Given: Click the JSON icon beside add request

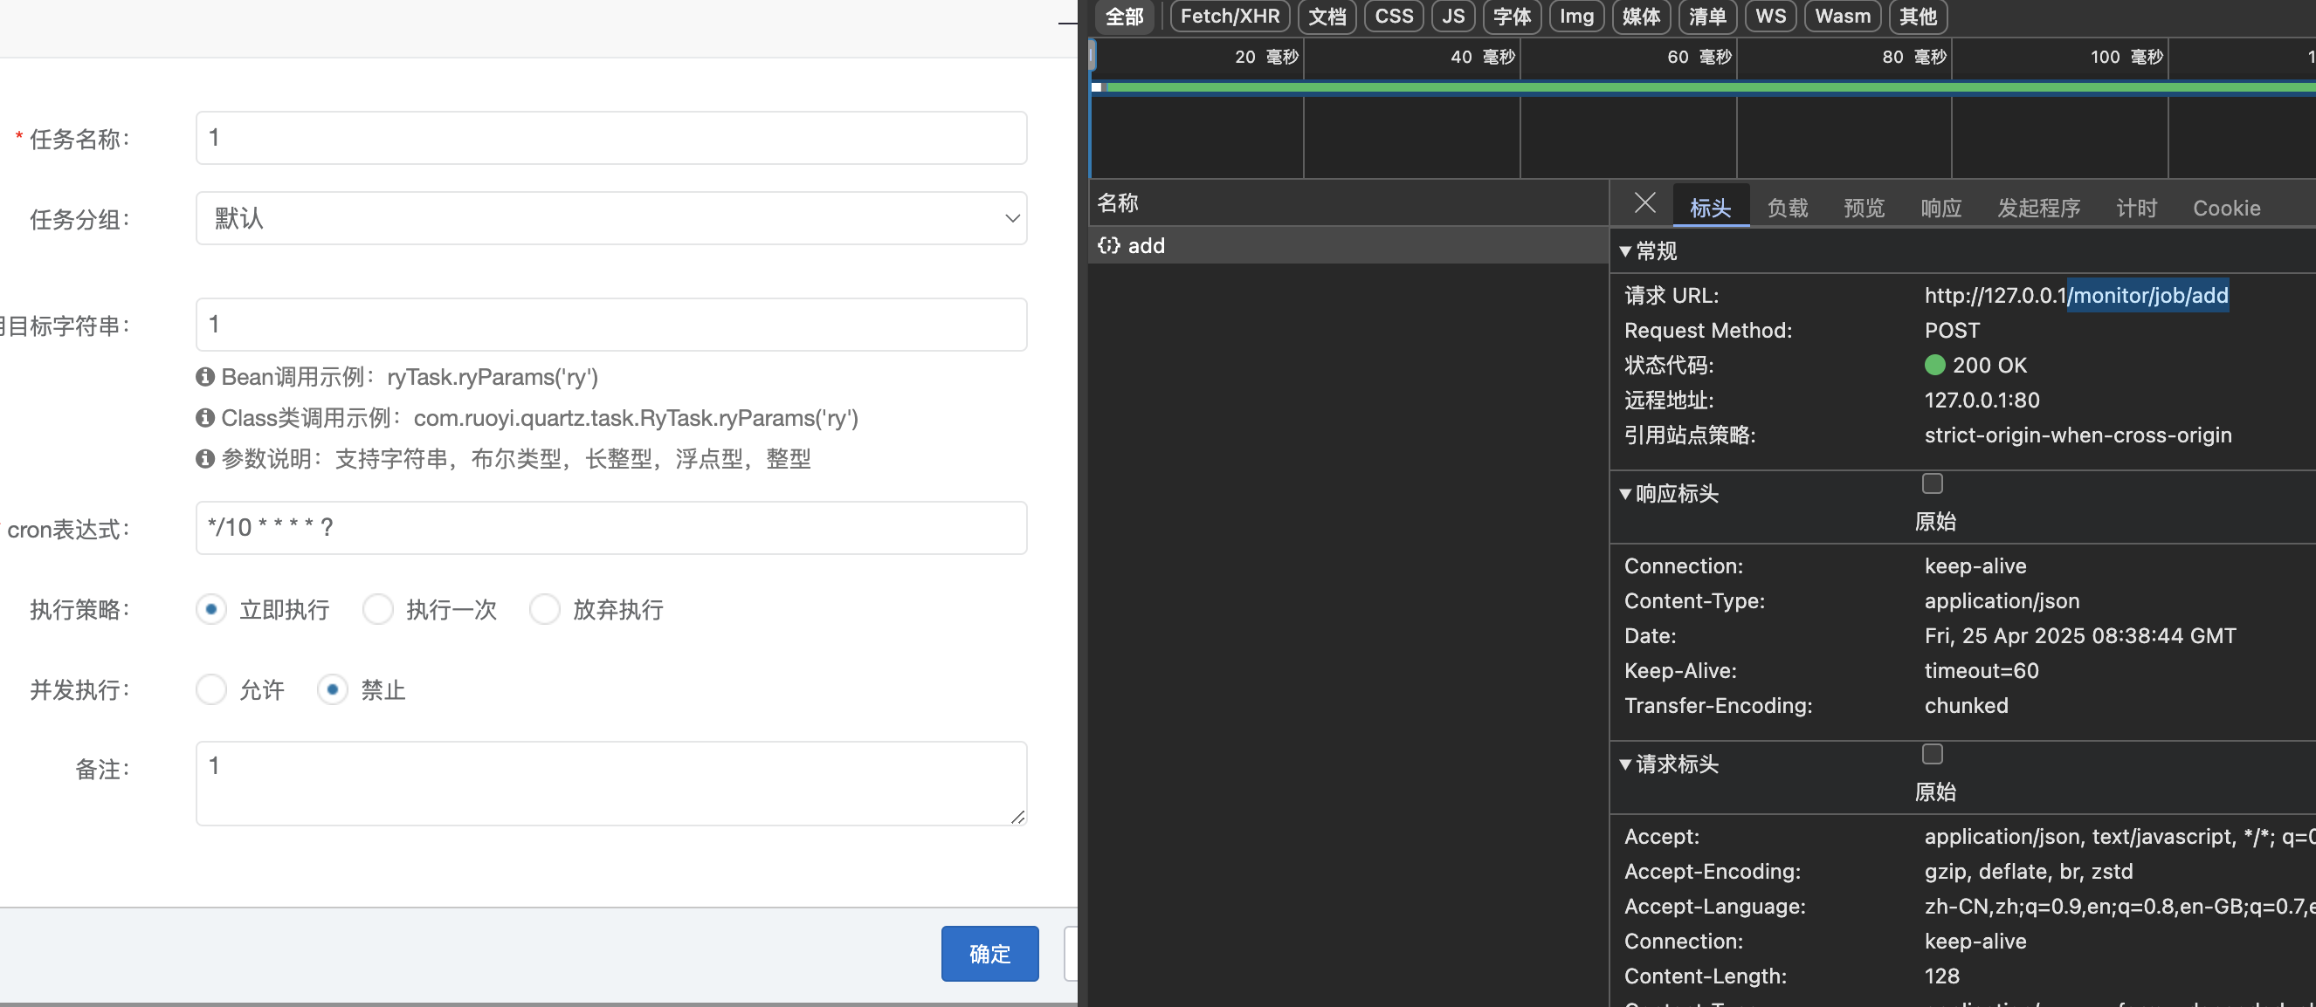Looking at the screenshot, I should (x=1108, y=245).
